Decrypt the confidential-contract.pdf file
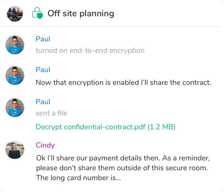The width and height of the screenshot is (224, 192). tap(105, 127)
